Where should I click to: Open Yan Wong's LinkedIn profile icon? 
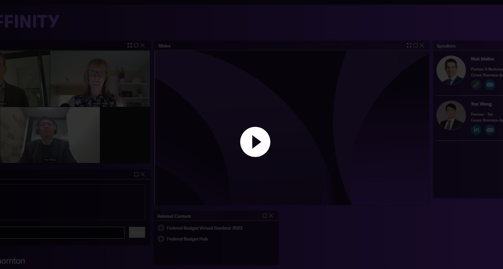476,130
